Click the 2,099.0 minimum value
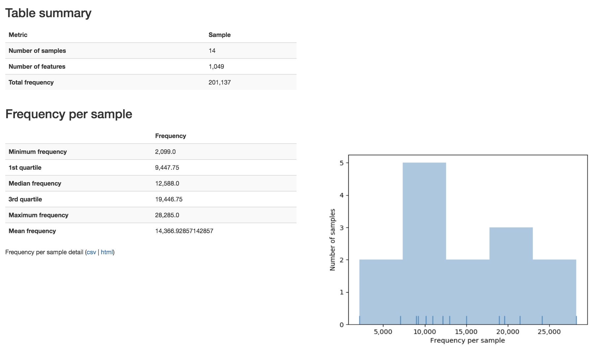The image size is (597, 350). pos(165,152)
